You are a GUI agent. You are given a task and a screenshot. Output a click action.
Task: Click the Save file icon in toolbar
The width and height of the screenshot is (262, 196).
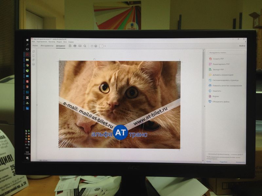pos(70,46)
